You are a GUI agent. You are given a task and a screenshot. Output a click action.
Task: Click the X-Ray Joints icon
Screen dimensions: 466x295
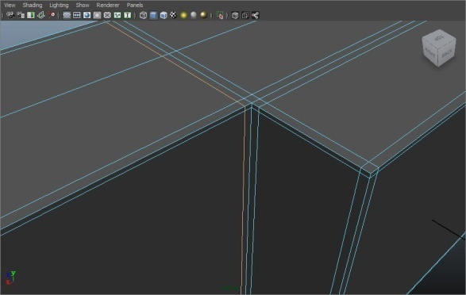coord(255,15)
